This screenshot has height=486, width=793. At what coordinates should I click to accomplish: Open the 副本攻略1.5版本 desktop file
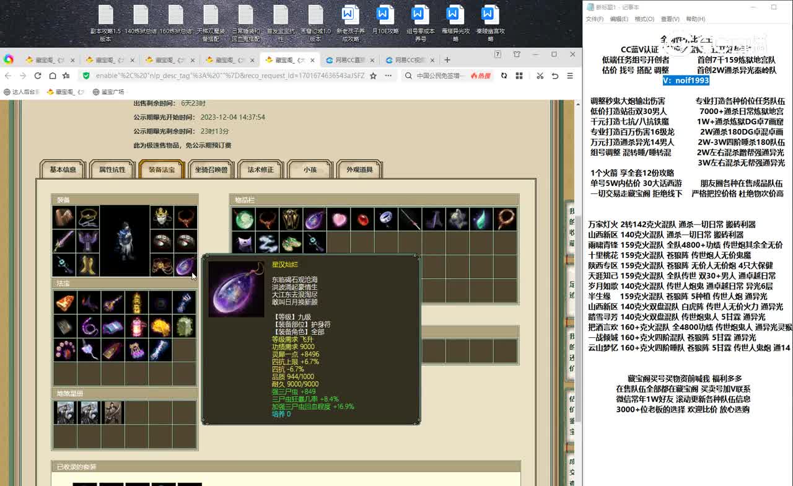[x=105, y=24]
